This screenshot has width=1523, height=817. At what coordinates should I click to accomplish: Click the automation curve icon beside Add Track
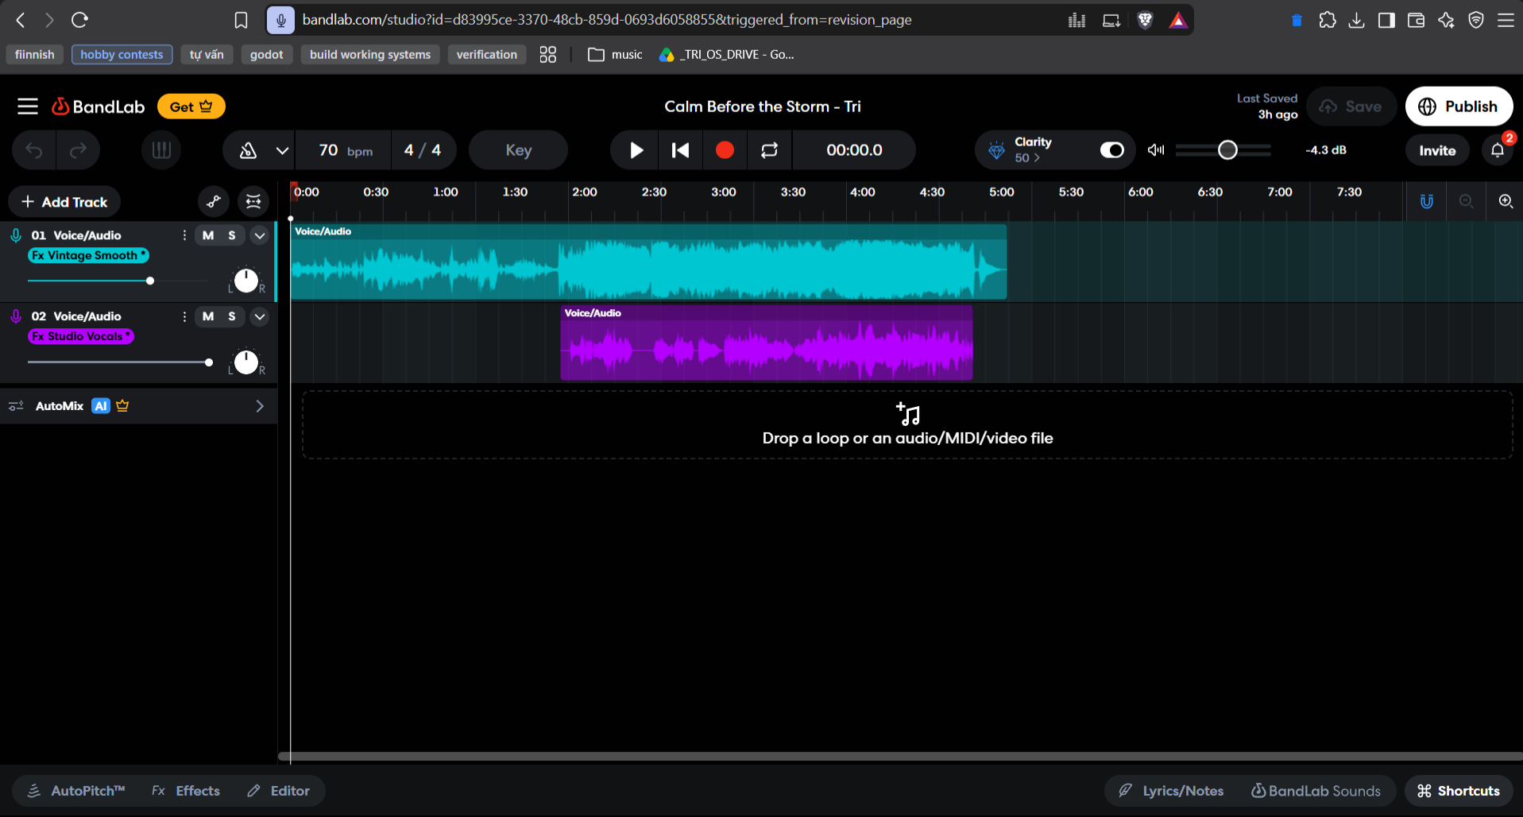pyautogui.click(x=214, y=202)
